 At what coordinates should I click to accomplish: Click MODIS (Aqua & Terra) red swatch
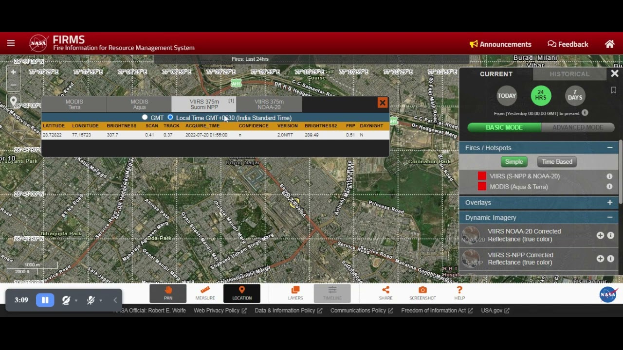pos(482,187)
